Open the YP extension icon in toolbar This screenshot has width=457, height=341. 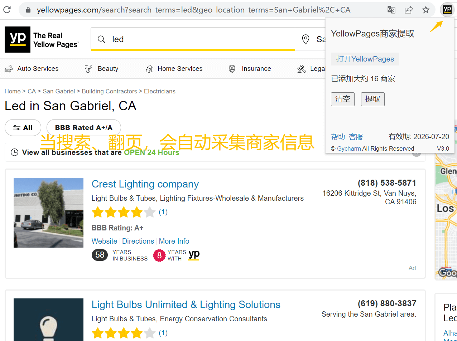pos(447,10)
